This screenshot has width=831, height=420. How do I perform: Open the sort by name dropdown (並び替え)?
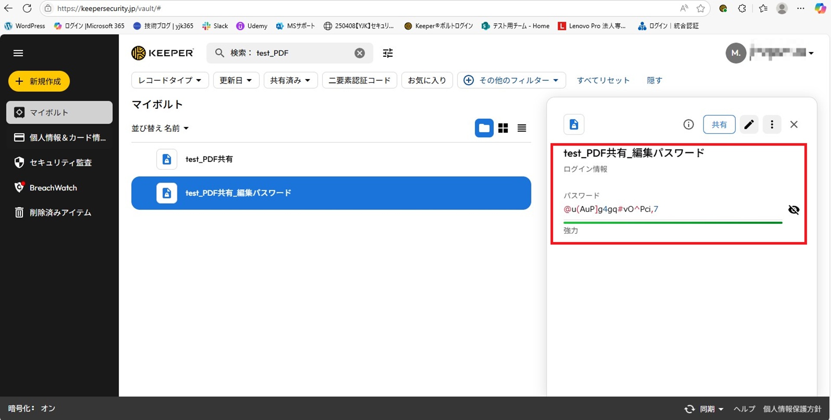tap(160, 128)
